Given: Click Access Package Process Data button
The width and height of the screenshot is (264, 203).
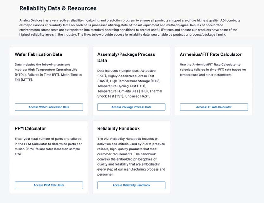Looking at the screenshot, I should (x=131, y=107).
